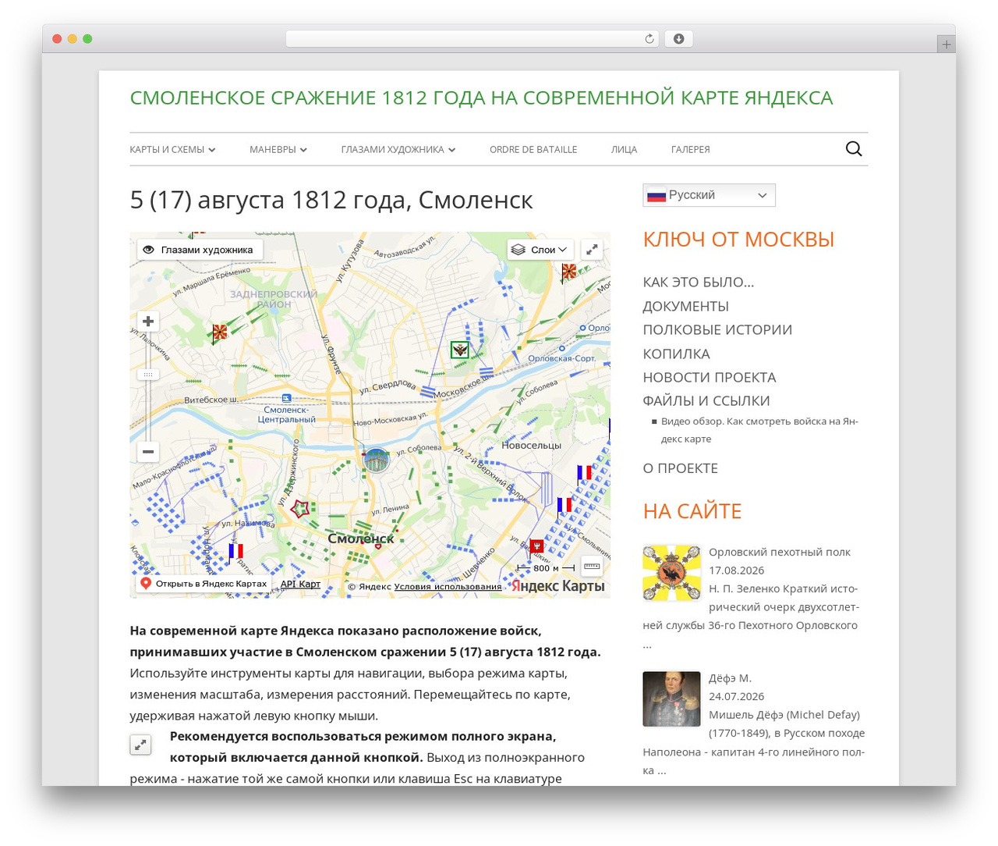Open the О проекте sidebar link
Screen dimensions: 998x846
point(680,468)
